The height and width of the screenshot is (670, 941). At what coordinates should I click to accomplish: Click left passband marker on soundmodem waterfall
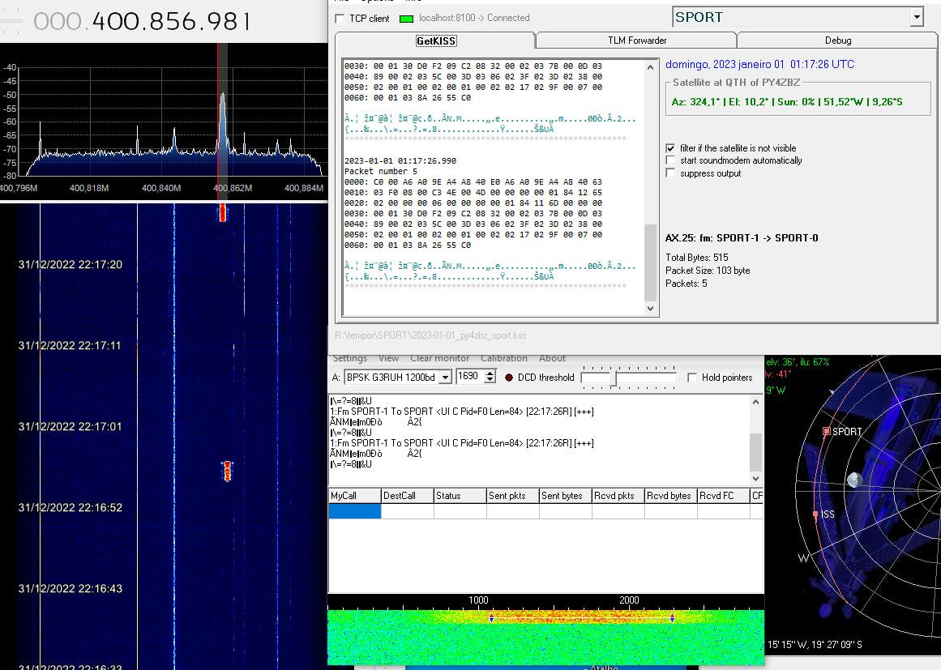pos(491,618)
